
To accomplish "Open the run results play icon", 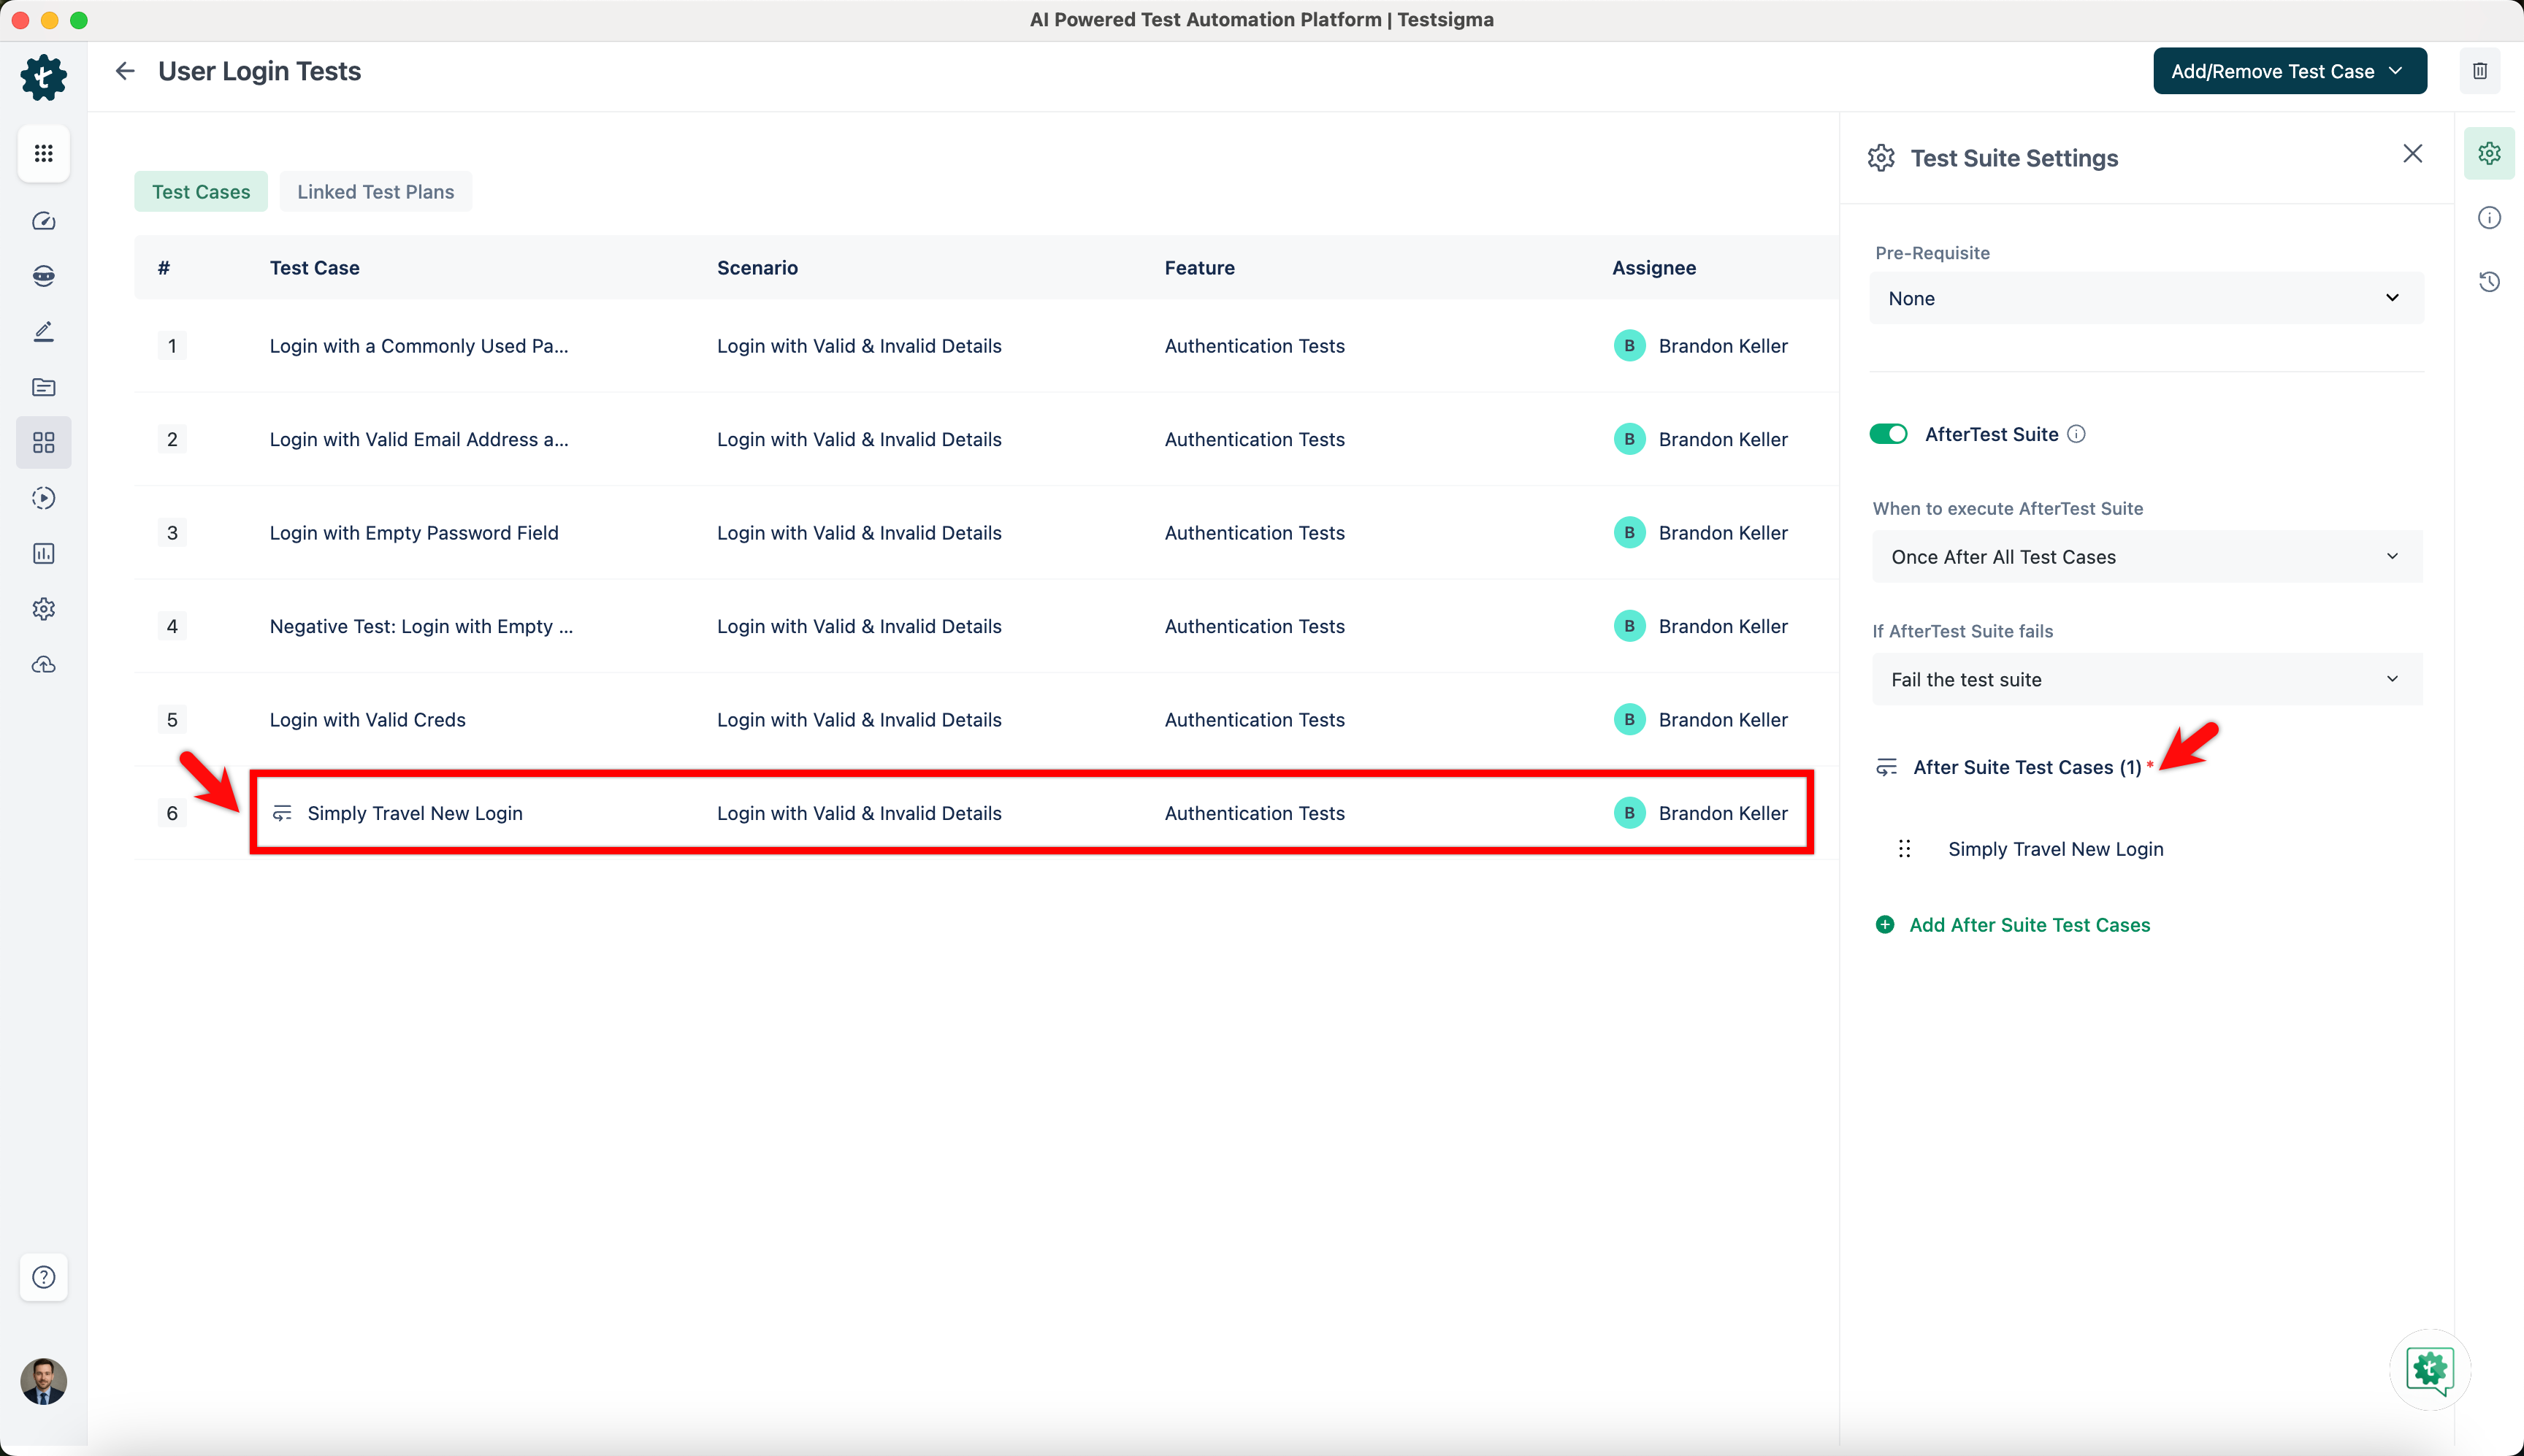I will (43, 498).
